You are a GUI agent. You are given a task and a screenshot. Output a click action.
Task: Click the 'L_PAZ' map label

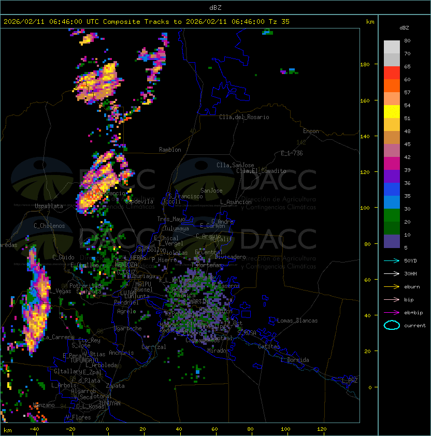(x=350, y=381)
